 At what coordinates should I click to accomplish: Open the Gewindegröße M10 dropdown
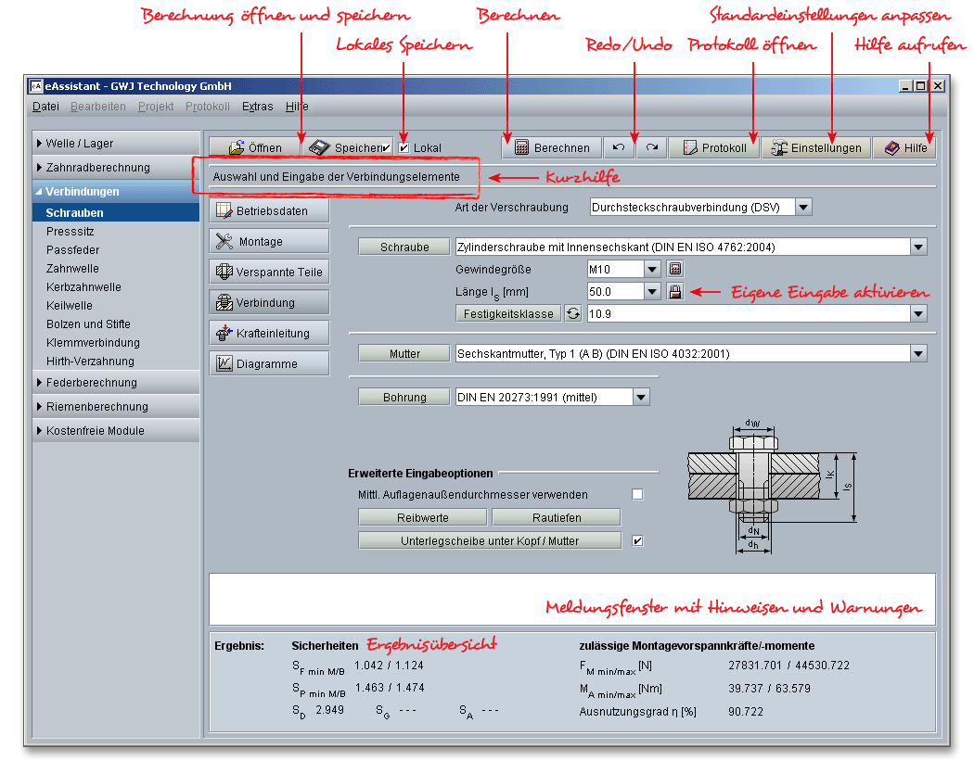pyautogui.click(x=652, y=270)
